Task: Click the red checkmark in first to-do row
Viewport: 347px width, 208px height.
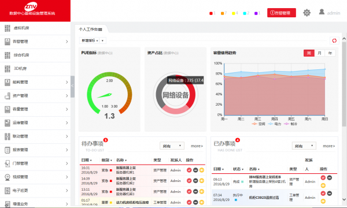Action: coord(189,170)
